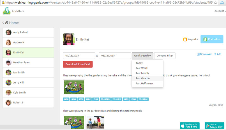The width and height of the screenshot is (226, 130).
Task: Click the Learning Genie logo icon
Action: [7, 11]
